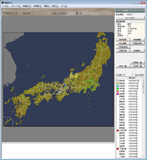The height and width of the screenshot is (160, 147).
Task: Click the 交易船派遣 command button
Action: [137, 43]
